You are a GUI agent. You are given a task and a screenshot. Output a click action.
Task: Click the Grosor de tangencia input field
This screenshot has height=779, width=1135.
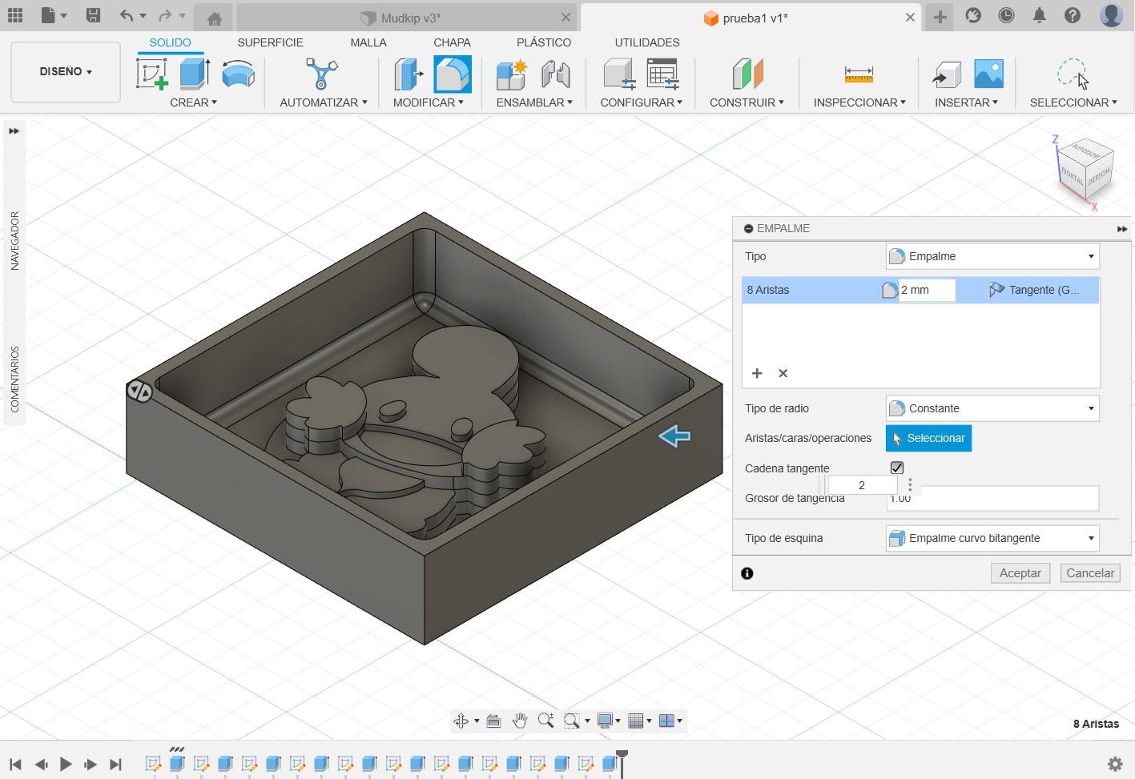click(x=992, y=498)
